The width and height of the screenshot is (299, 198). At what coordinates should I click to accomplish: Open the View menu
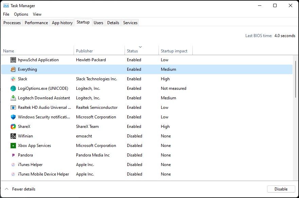37,14
